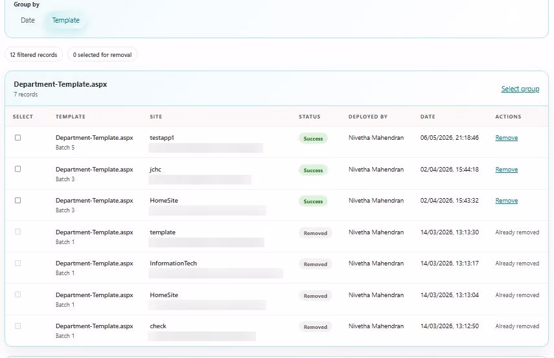554x358 pixels.
Task: Group records by Date
Action: 28,20
